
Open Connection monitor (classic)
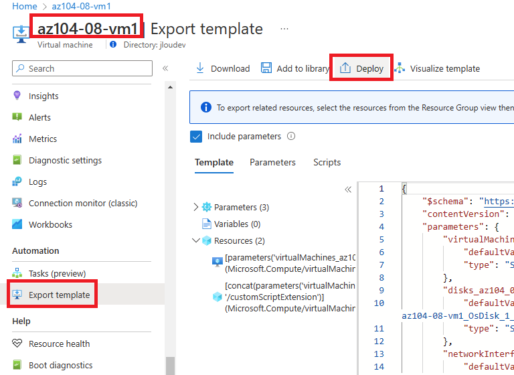83,203
